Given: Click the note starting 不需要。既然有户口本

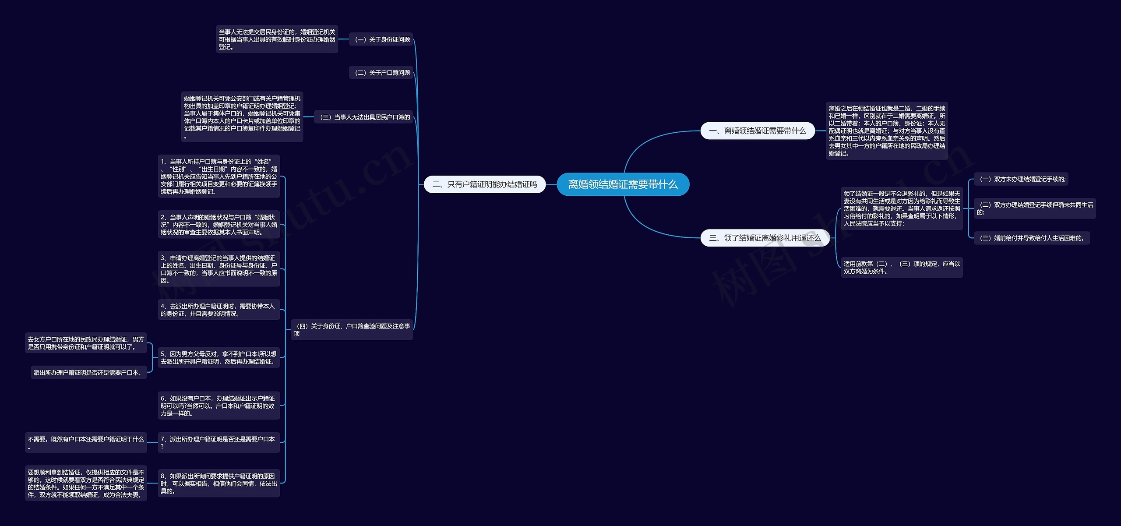Looking at the screenshot, I should [x=86, y=442].
